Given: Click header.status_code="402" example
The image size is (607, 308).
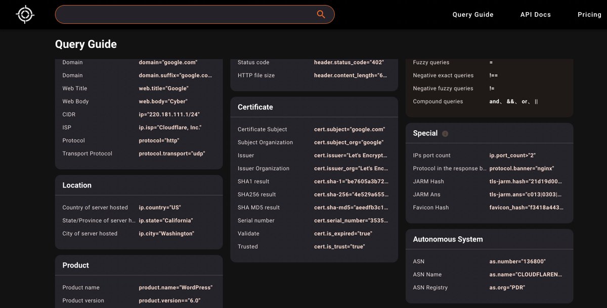Looking at the screenshot, I should (x=349, y=63).
